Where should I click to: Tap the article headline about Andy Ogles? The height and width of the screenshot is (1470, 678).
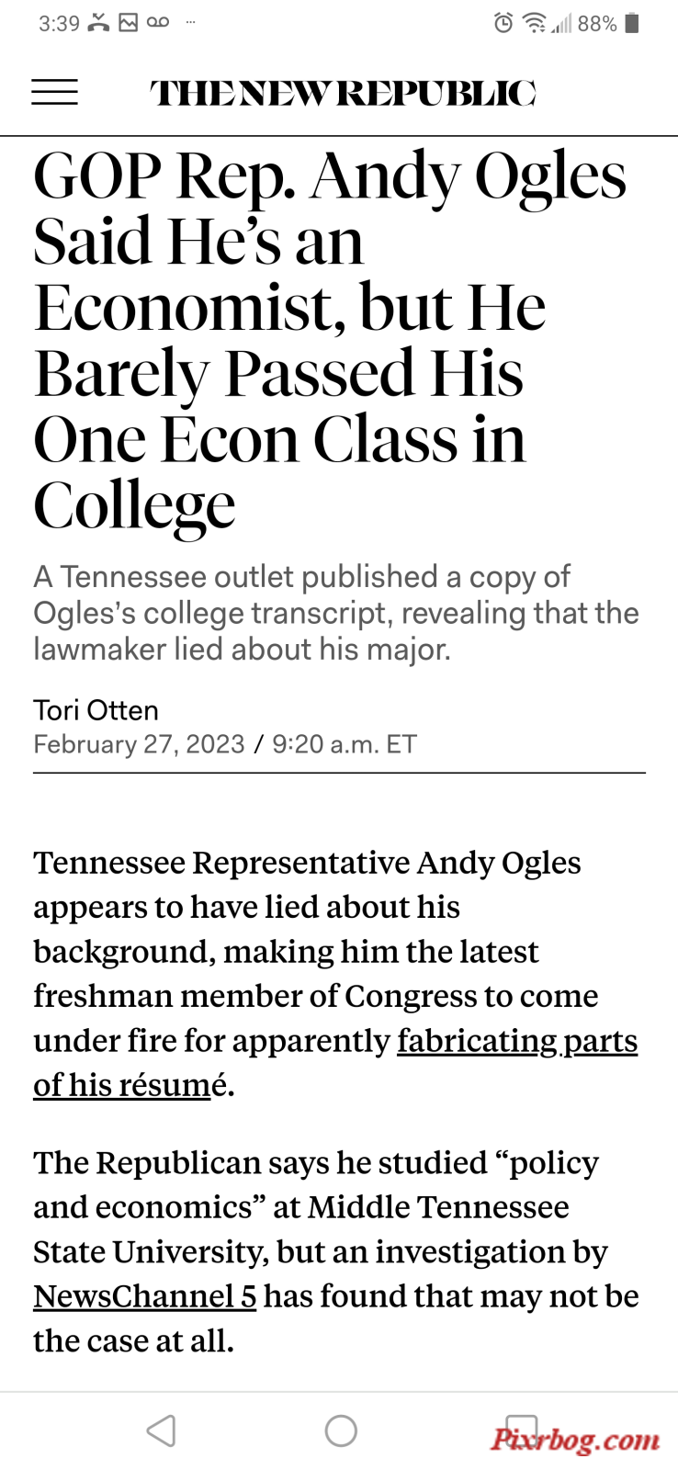331,340
